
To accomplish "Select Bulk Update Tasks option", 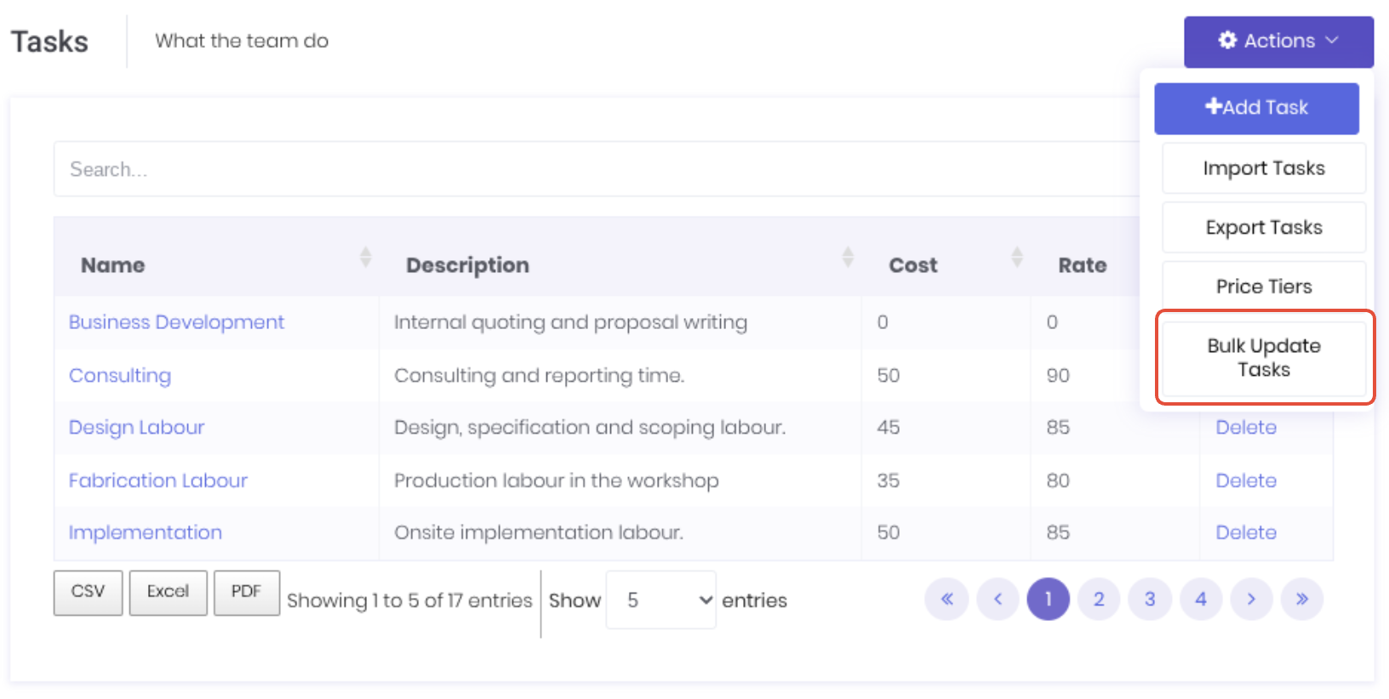I will (1264, 358).
